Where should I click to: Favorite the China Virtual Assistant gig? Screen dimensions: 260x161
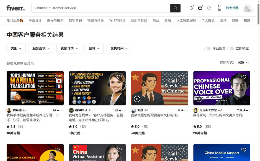(x=119, y=150)
